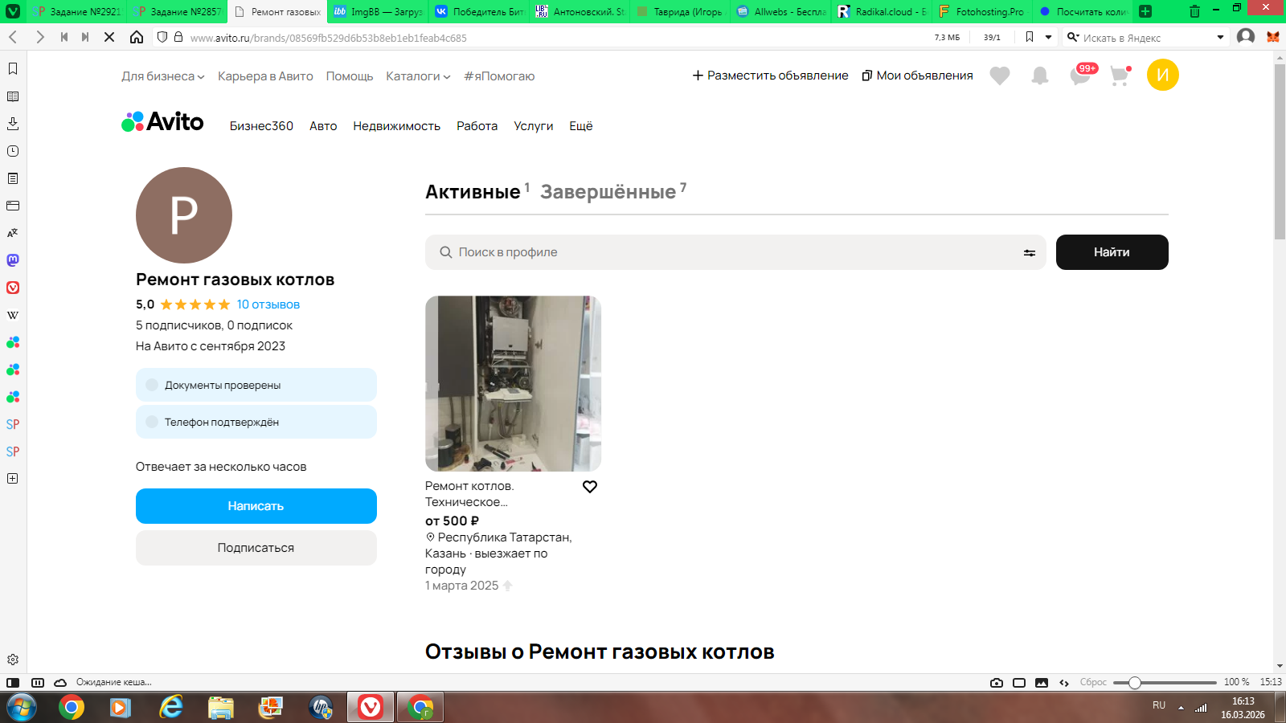Open the History panel clock icon
1286x723 pixels.
(x=13, y=151)
